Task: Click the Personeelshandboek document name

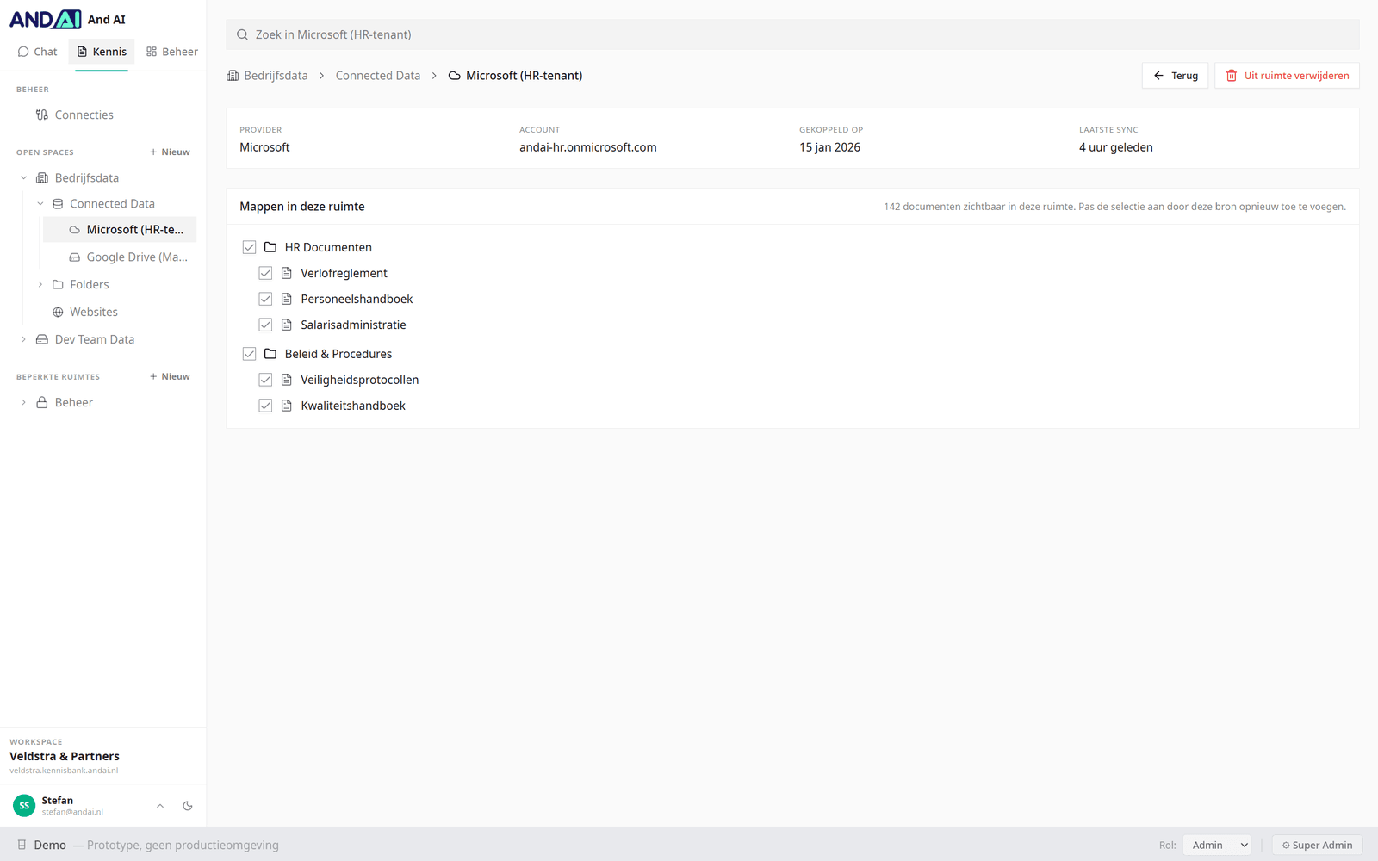Action: pyautogui.click(x=357, y=299)
